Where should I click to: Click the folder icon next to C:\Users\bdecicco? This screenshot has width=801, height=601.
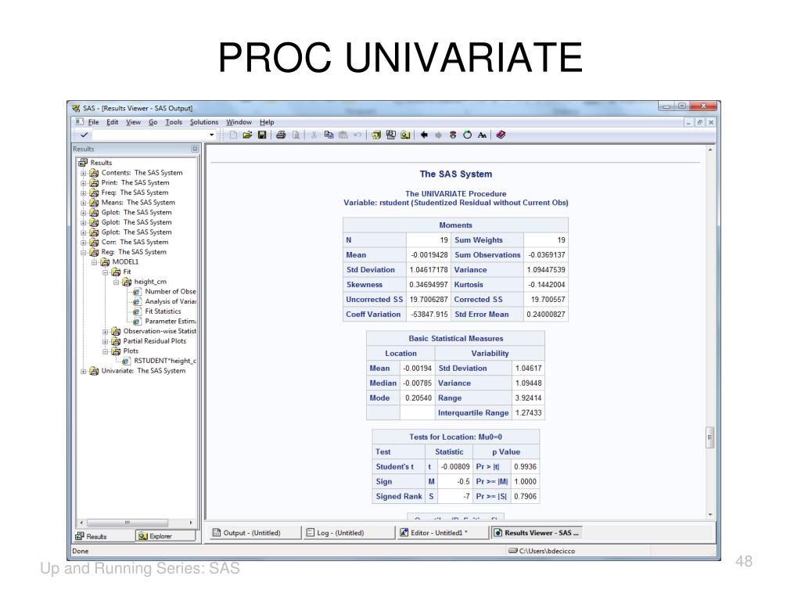tap(513, 551)
